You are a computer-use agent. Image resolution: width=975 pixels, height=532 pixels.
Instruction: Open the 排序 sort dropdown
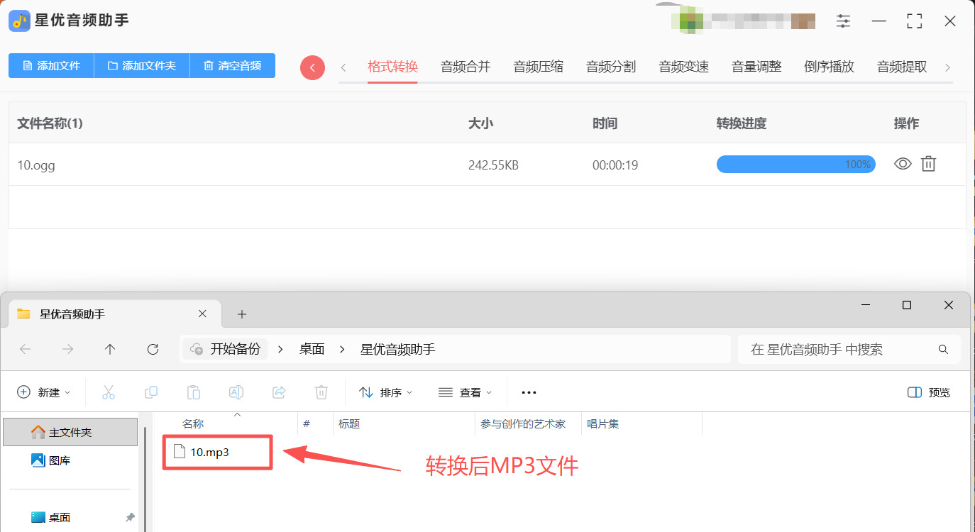click(386, 392)
